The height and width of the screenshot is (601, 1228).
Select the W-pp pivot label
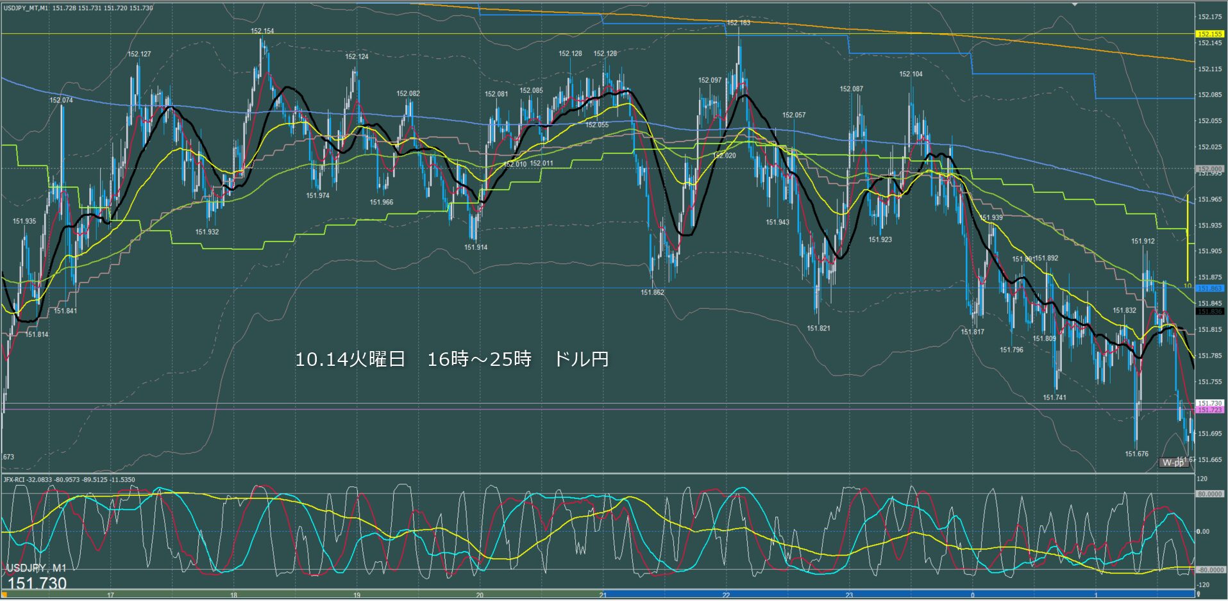tap(1173, 463)
